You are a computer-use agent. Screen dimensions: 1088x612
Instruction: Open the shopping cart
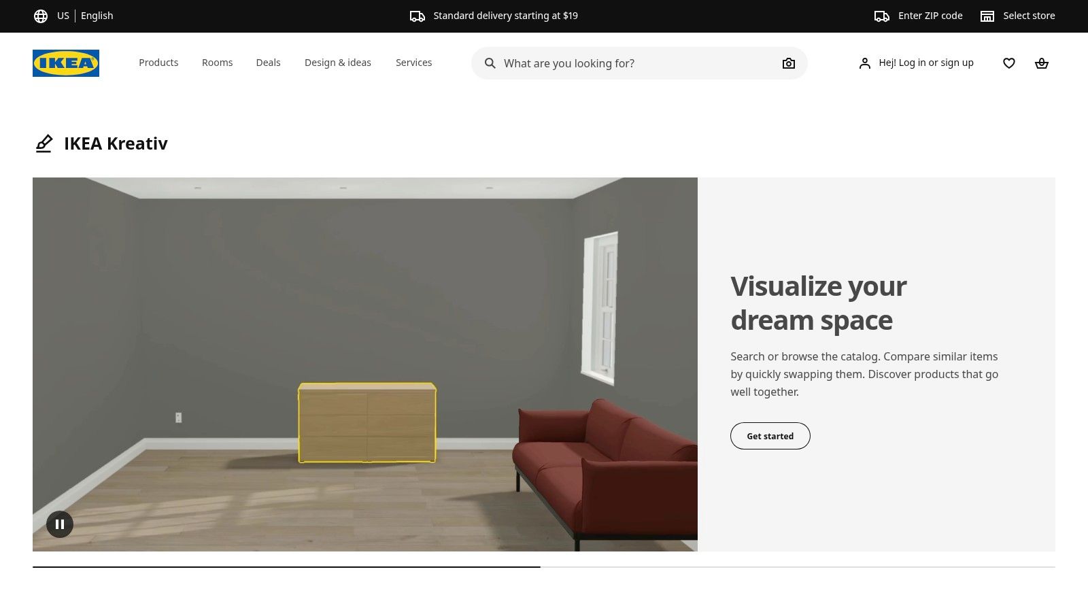(1042, 63)
